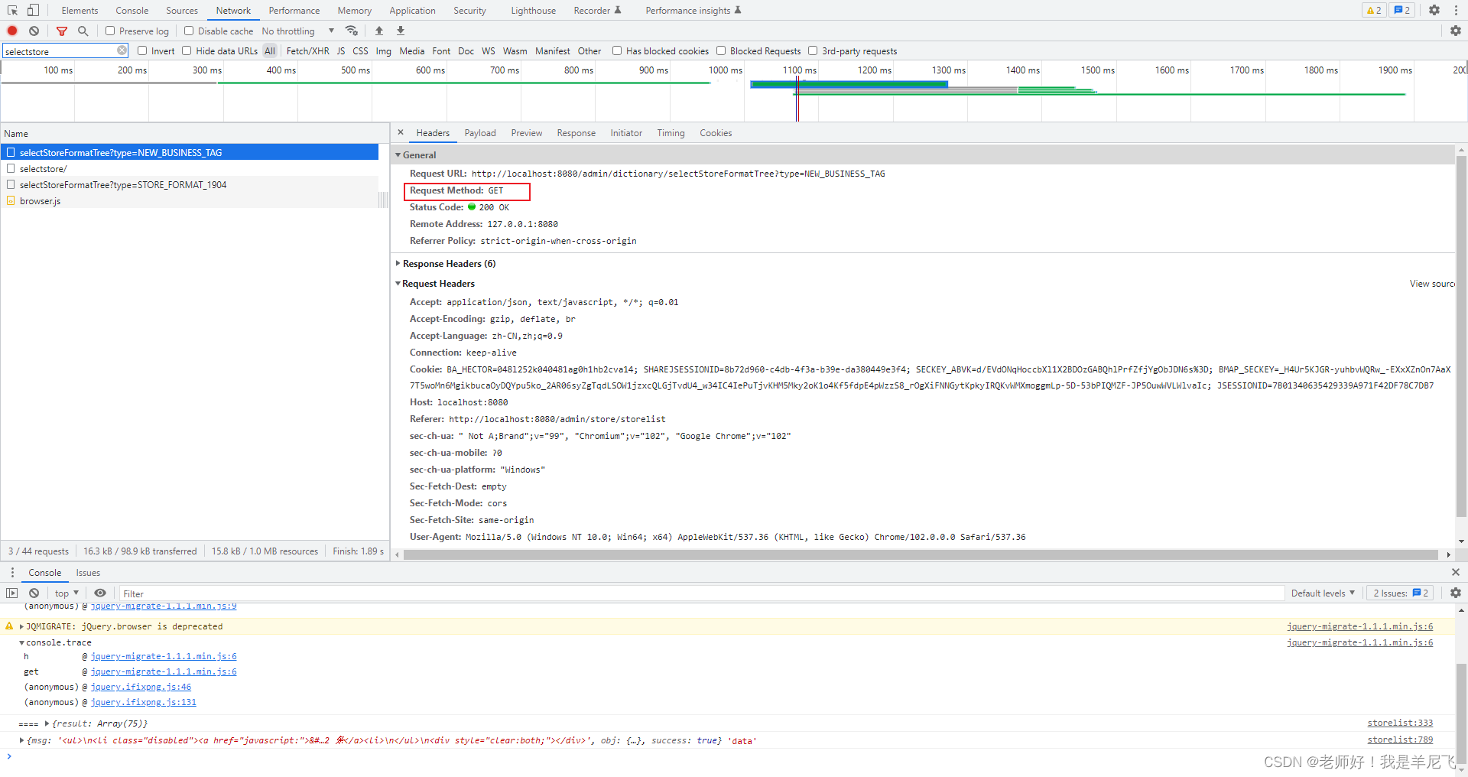This screenshot has height=777, width=1468.
Task: Toggle Preserve log checkbox
Action: point(110,31)
